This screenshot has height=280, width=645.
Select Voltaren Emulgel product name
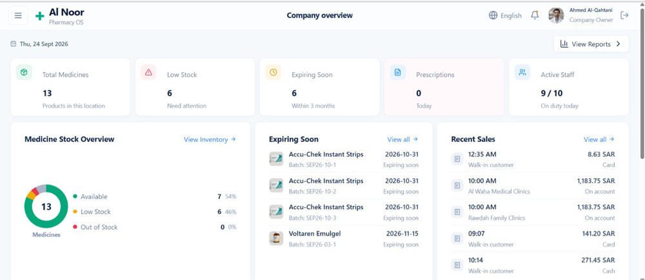point(315,234)
